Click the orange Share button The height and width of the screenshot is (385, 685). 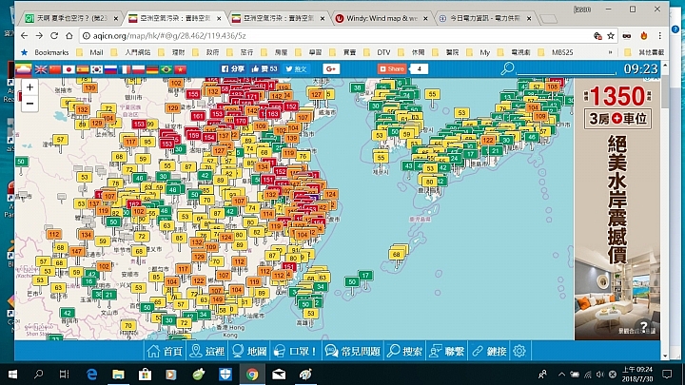pos(392,69)
